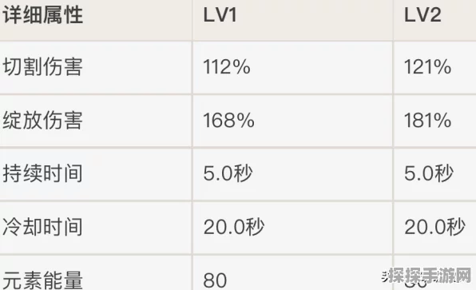476x290 pixels.
Task: Click the 112% value under LV1
Action: tap(227, 67)
